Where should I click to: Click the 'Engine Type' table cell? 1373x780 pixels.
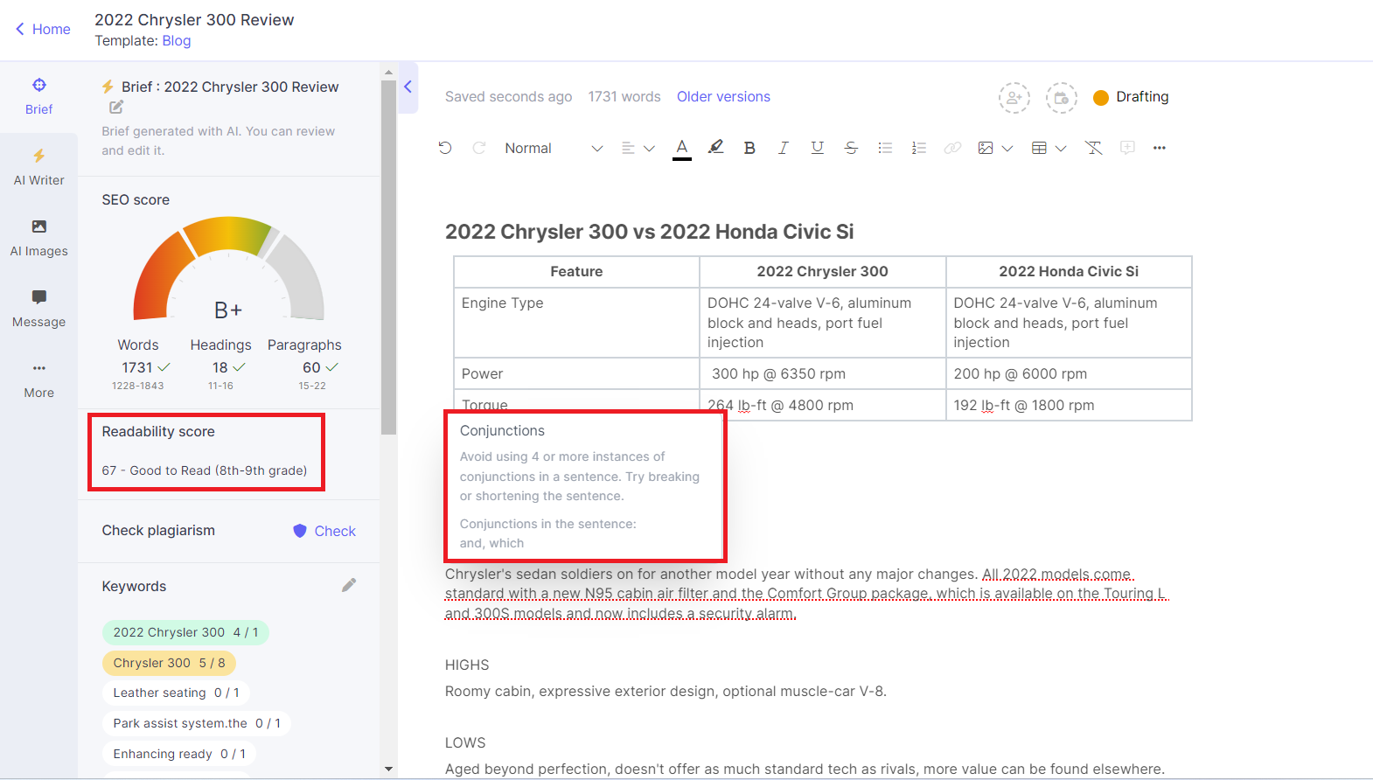[576, 323]
